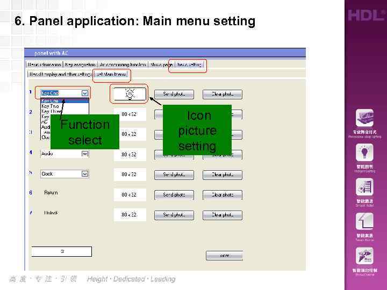Choose Key One in the open dropdown list
This screenshot has width=387, height=290.
point(64,101)
